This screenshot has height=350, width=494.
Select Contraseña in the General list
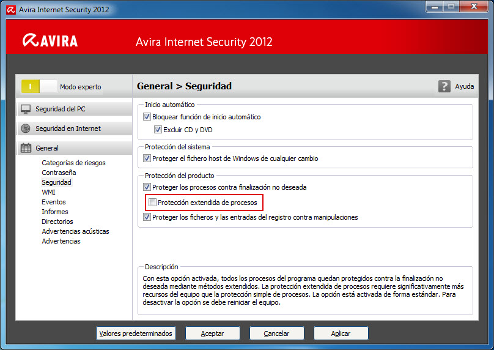click(59, 173)
